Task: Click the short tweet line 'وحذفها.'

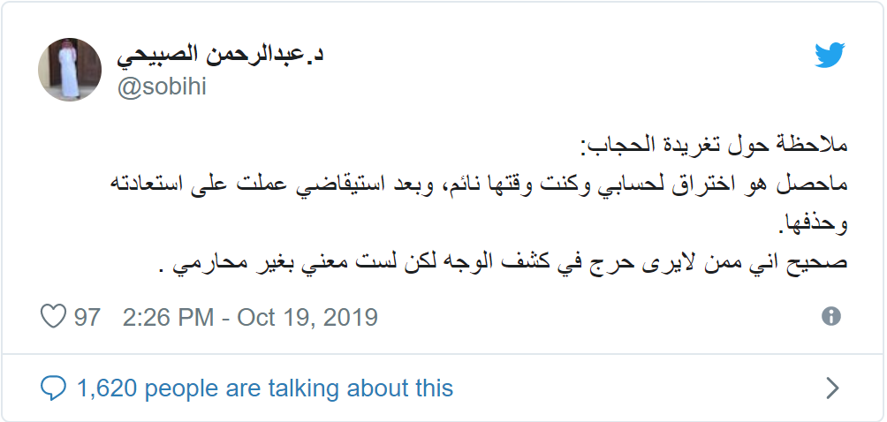Action: (813, 224)
